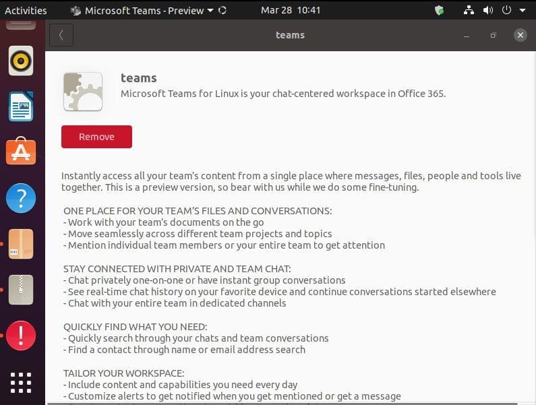
Task: Open the clock showing Mar 28 10:41
Action: (x=291, y=10)
